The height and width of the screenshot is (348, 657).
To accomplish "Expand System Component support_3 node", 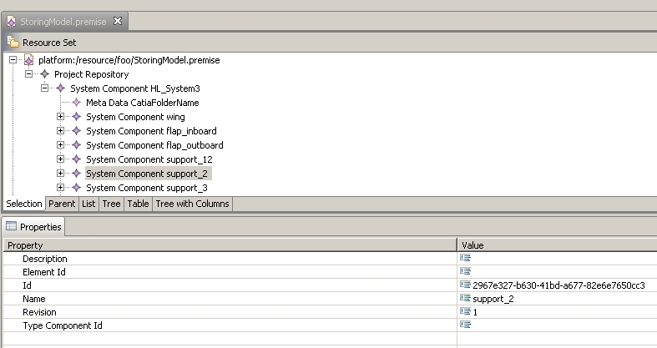I will [x=60, y=188].
